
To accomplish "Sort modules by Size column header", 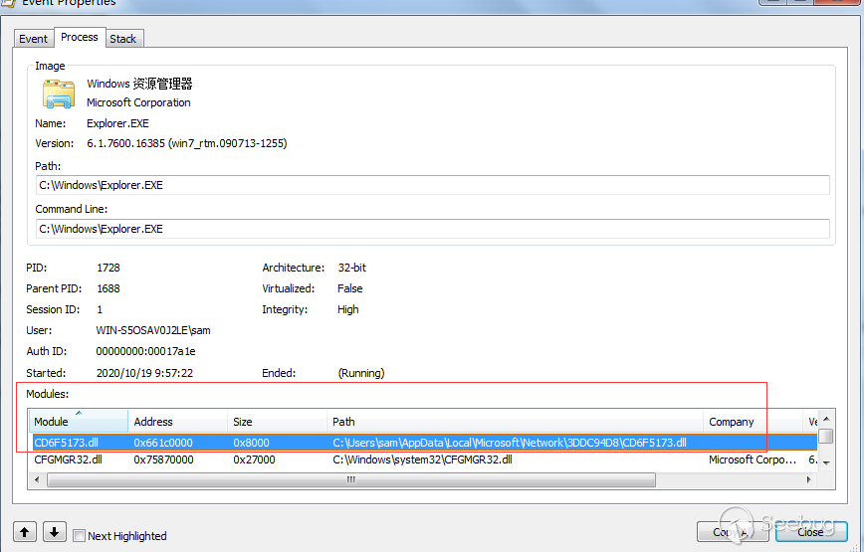I will point(277,422).
